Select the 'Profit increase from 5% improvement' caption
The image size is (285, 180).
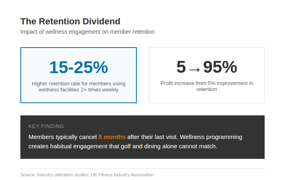(206, 83)
